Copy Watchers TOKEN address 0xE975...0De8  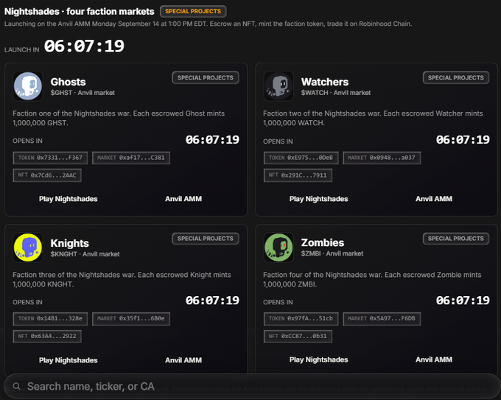click(301, 158)
